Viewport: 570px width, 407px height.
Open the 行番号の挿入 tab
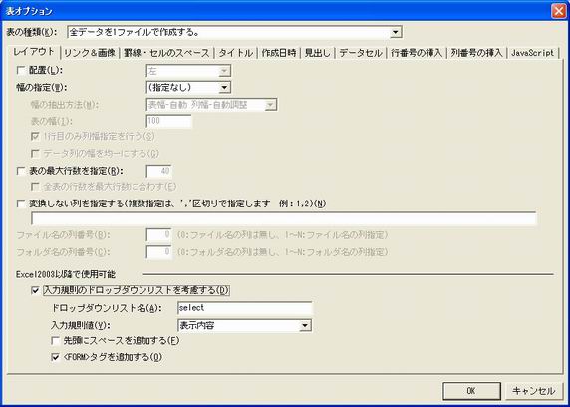[417, 53]
